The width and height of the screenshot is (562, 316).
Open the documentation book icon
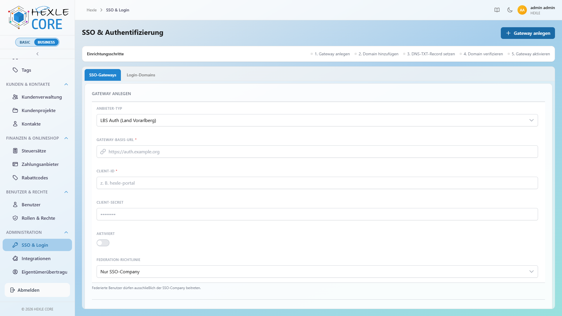(x=497, y=10)
